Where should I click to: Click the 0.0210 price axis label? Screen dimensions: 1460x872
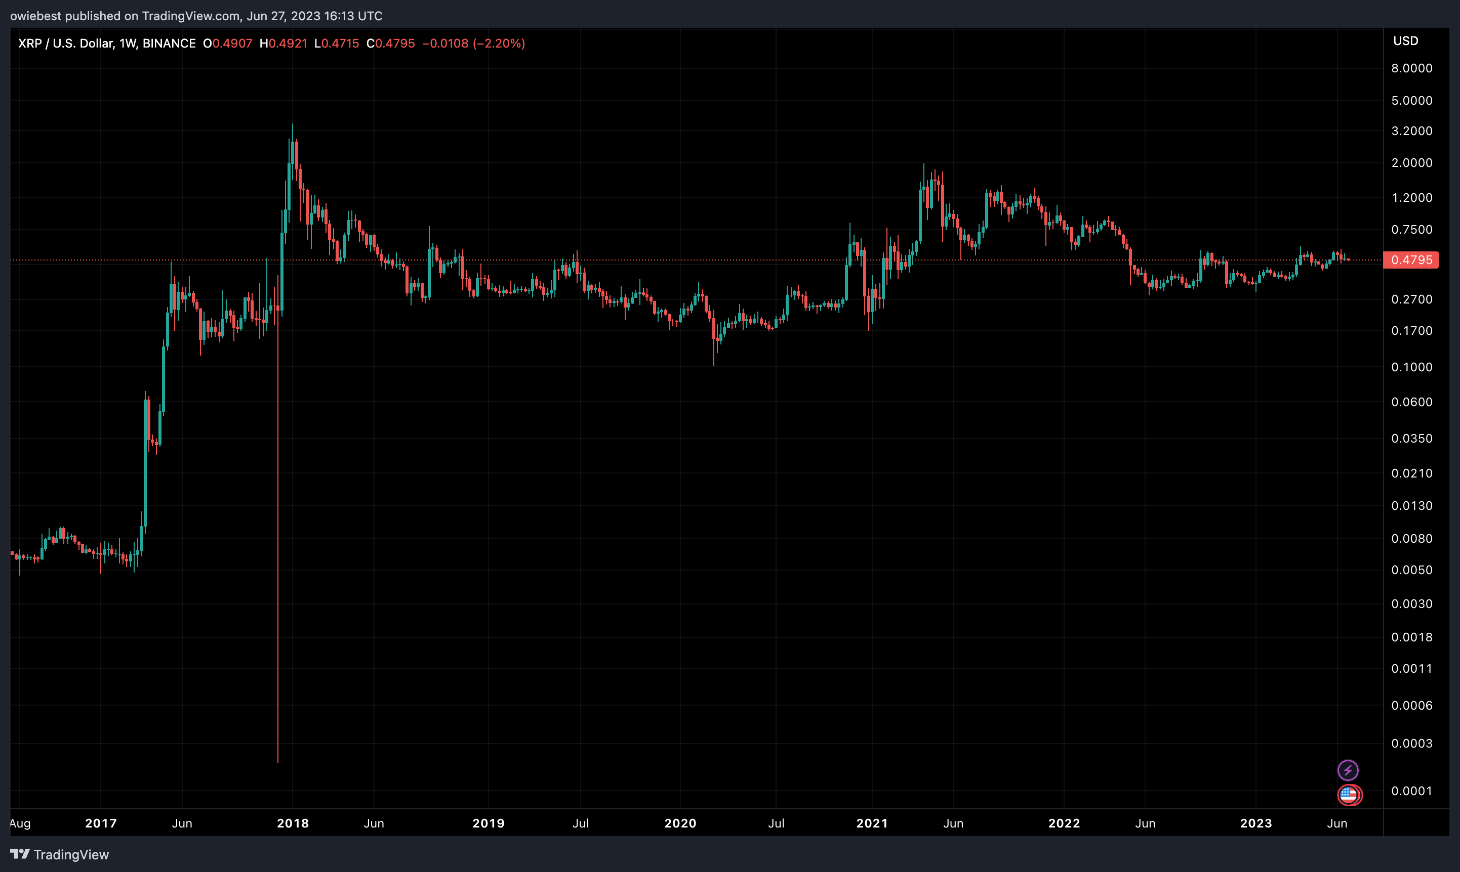(x=1411, y=473)
